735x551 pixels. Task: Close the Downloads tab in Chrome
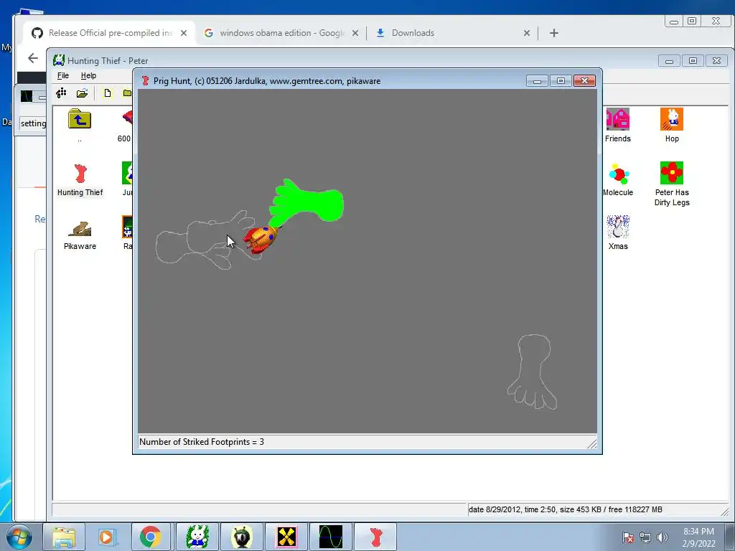[x=526, y=33]
